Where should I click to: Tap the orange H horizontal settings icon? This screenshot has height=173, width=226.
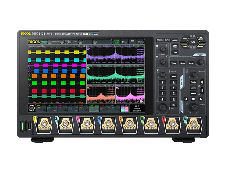click(50, 42)
